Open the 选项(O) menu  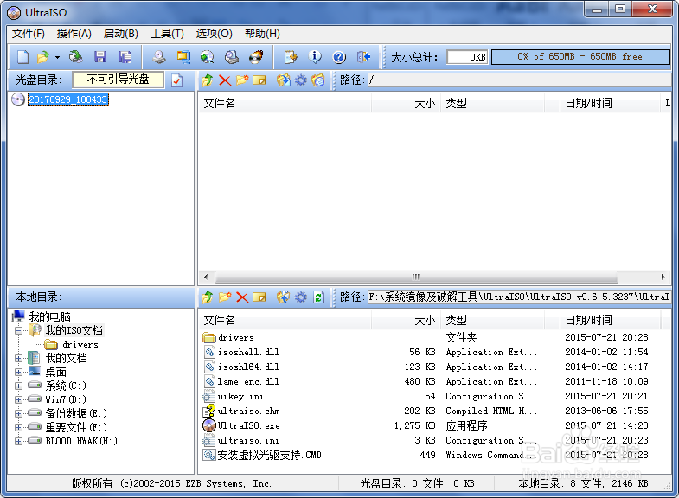click(214, 34)
